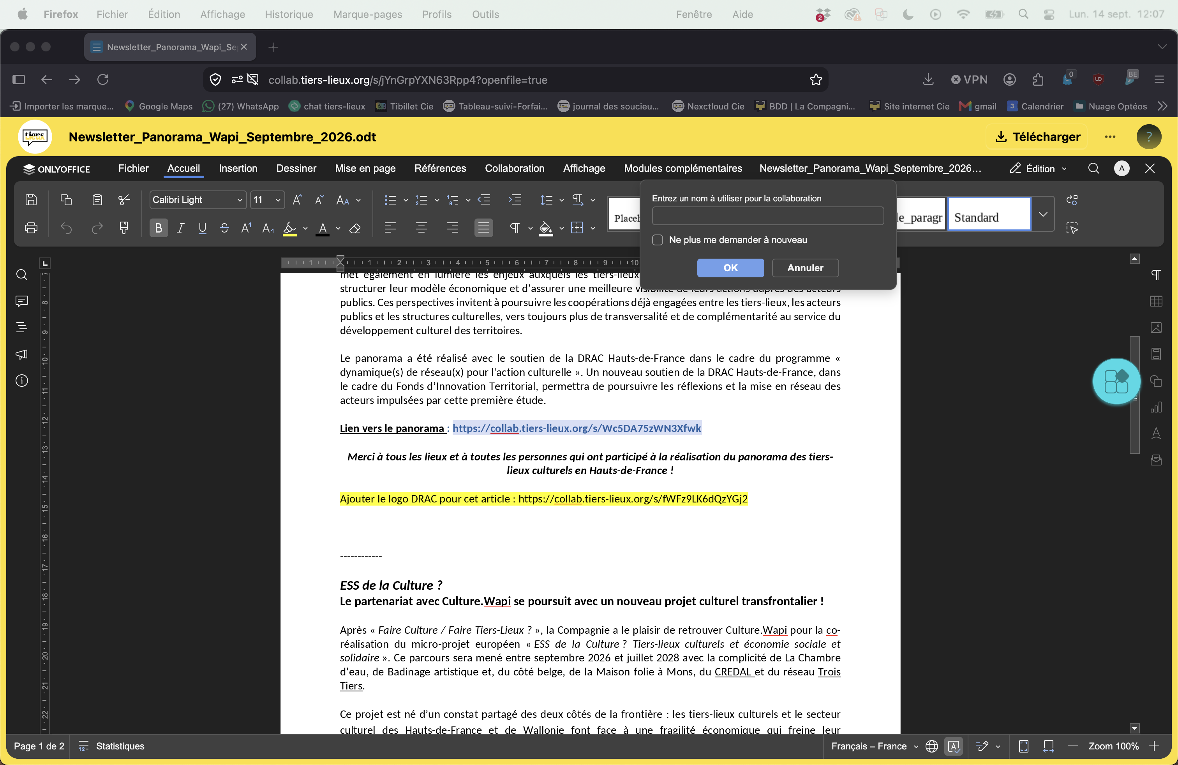Open the panorama link ending in Wc5DA75zWN3Xfwk
This screenshot has height=765, width=1178.
(577, 428)
